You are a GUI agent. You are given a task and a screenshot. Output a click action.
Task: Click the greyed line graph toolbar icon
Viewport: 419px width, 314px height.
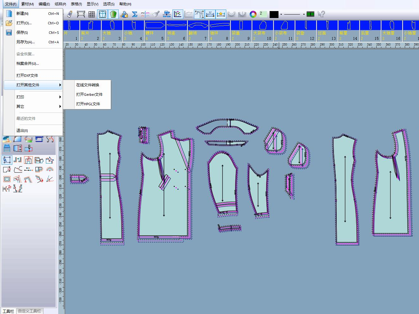point(189,14)
